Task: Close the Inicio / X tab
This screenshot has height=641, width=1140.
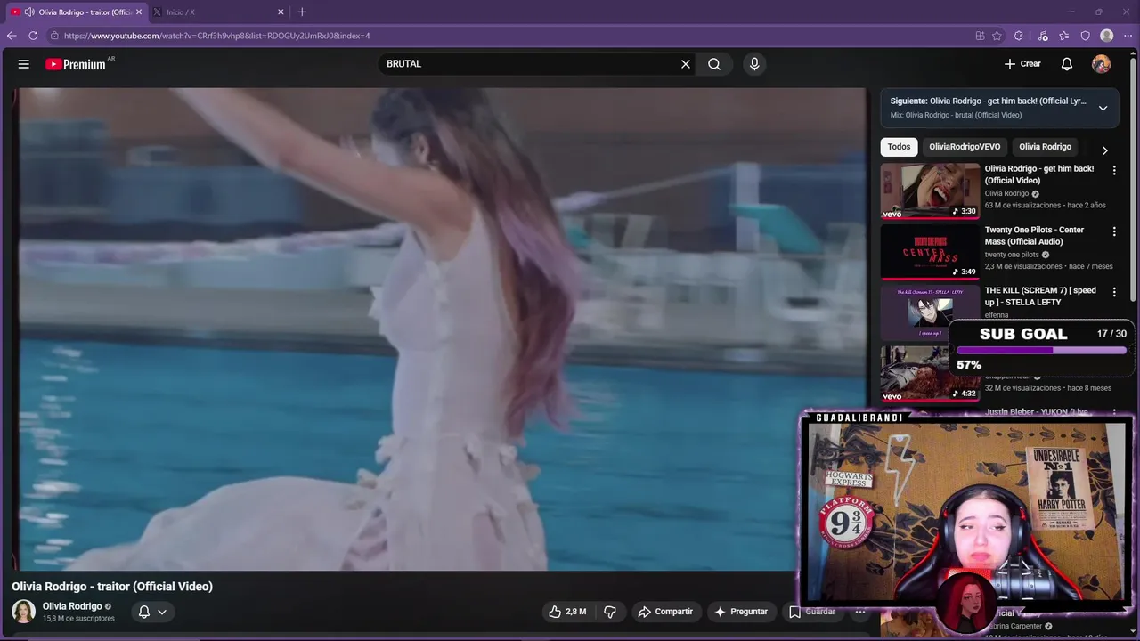Action: (281, 12)
